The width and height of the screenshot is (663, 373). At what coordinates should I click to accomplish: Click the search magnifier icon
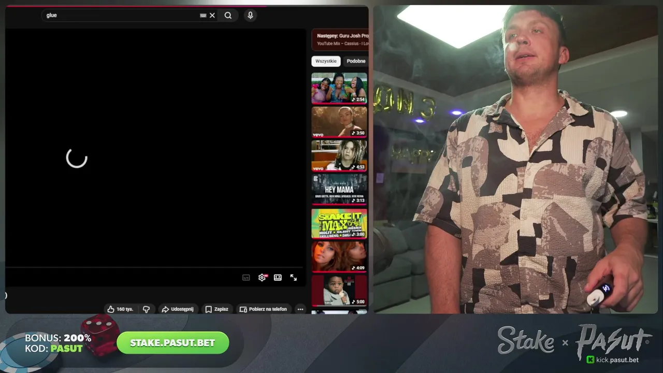pos(228,16)
